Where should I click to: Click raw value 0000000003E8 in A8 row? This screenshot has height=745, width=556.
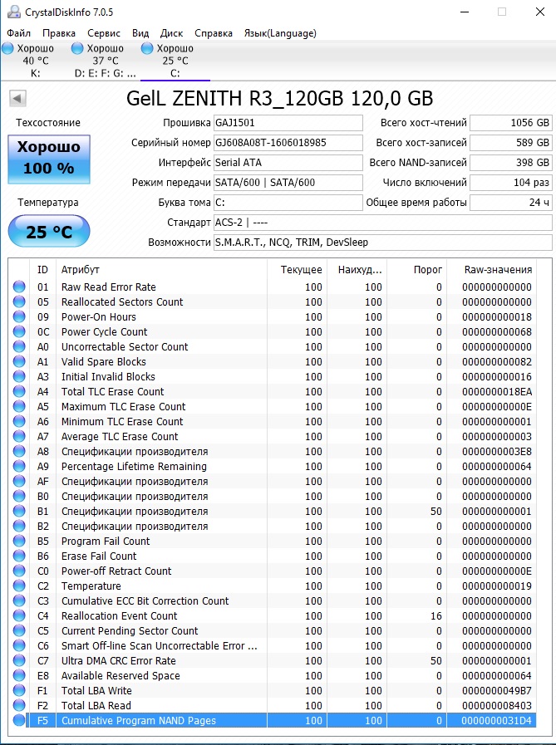[496, 451]
